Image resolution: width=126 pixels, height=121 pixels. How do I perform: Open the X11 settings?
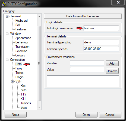[23, 99]
